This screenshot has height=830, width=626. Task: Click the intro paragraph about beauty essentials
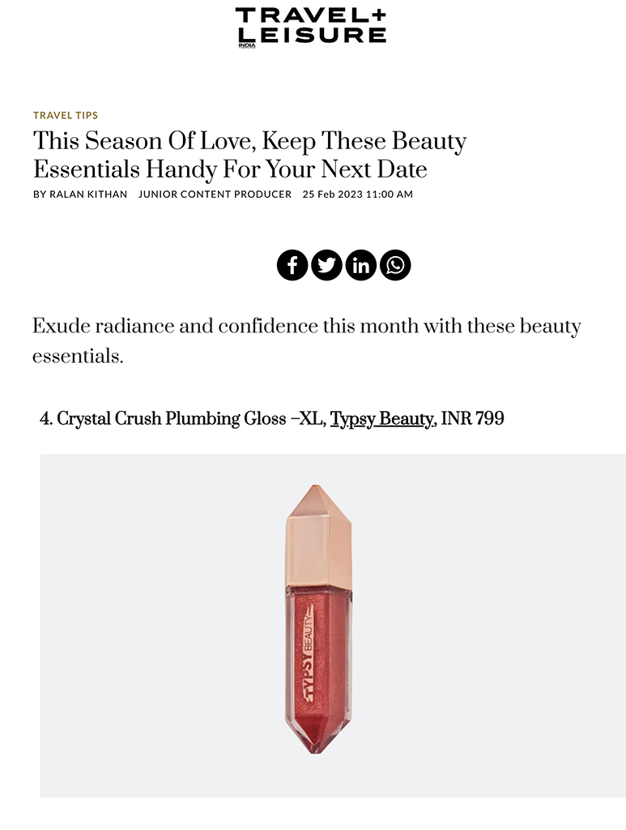click(x=306, y=340)
